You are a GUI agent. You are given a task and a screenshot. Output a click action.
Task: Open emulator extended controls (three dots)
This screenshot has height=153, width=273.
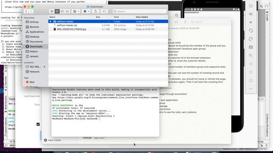(x=251, y=89)
